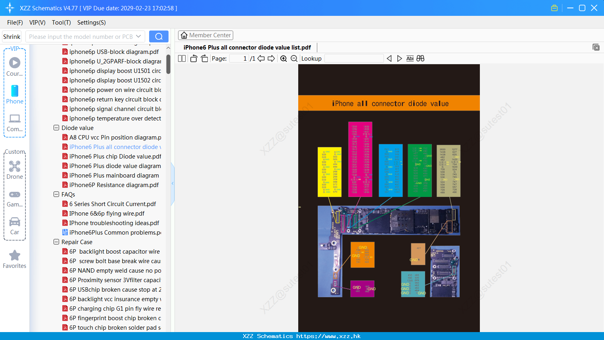Collapse the side panel handle

coord(173,183)
